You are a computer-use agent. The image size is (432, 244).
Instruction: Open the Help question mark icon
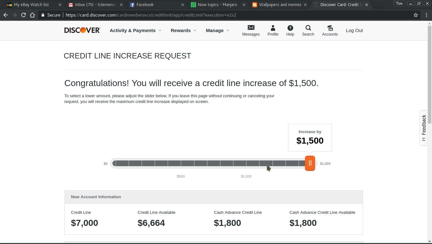pos(290,28)
